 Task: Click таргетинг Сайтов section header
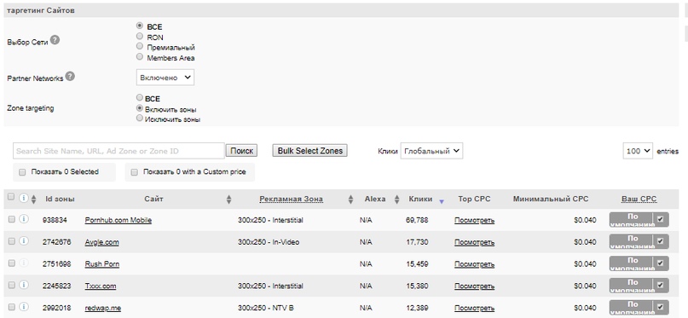coord(40,10)
